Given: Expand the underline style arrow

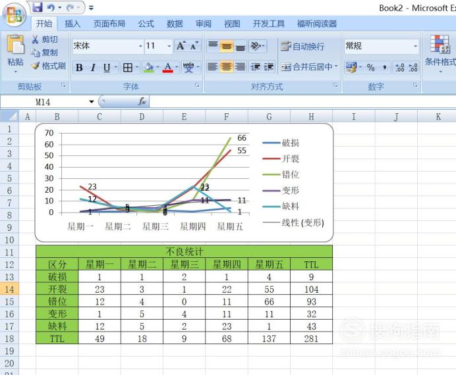Looking at the screenshot, I should tap(116, 68).
